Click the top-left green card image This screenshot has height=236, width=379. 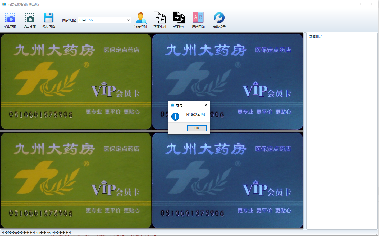click(76, 81)
